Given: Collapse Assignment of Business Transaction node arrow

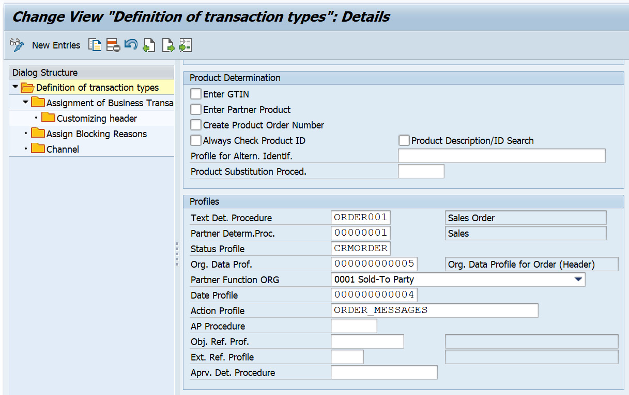Looking at the screenshot, I should point(26,103).
